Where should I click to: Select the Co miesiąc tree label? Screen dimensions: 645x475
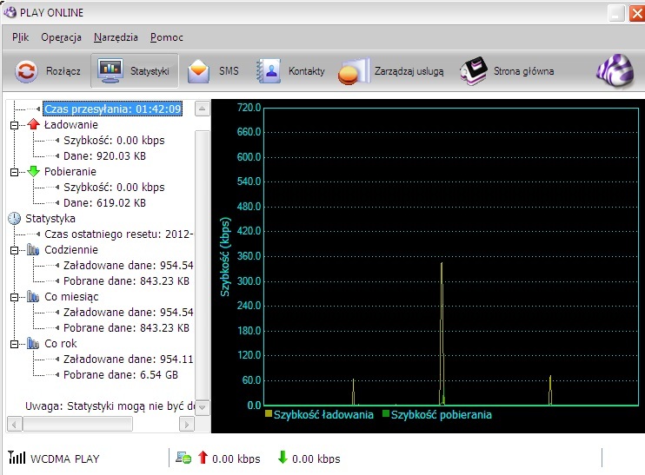tap(71, 296)
